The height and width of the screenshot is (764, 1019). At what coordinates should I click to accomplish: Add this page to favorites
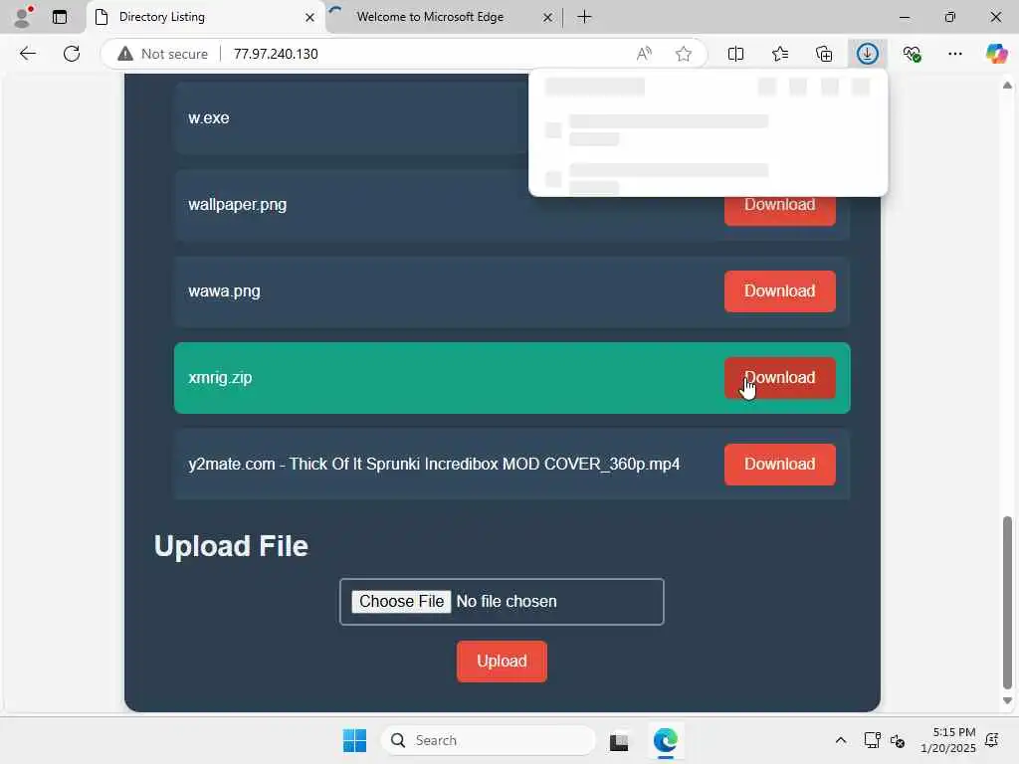tap(683, 54)
